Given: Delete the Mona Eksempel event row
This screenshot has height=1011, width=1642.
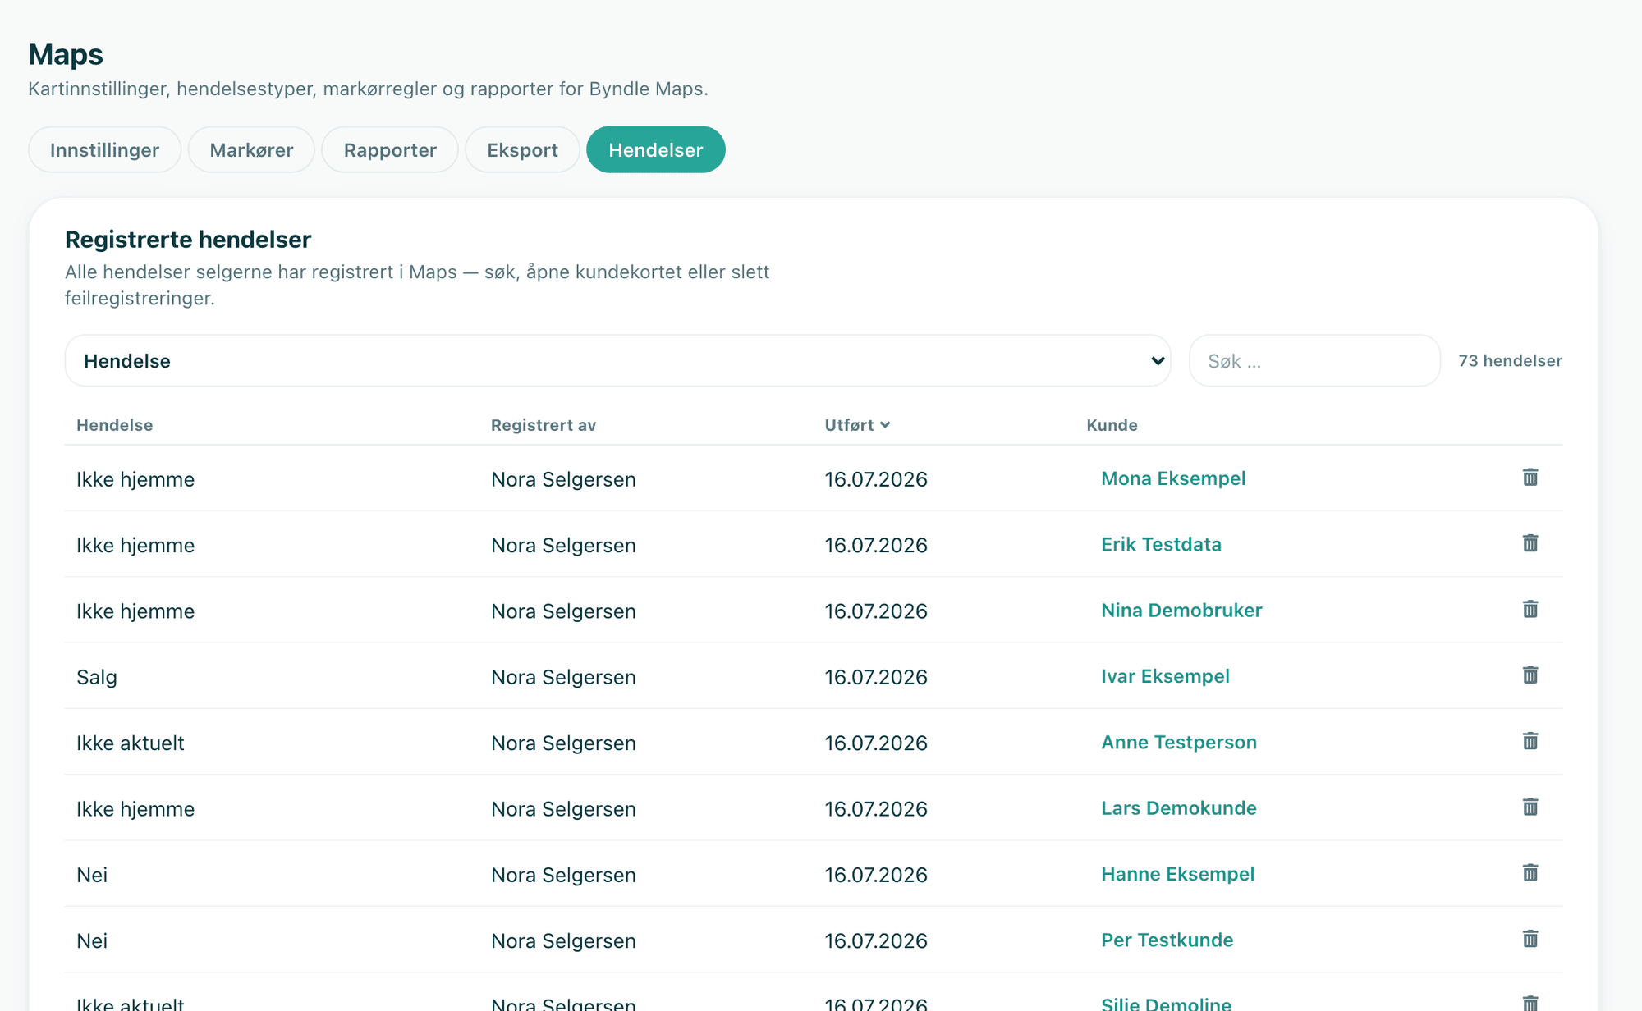Looking at the screenshot, I should click(x=1530, y=477).
